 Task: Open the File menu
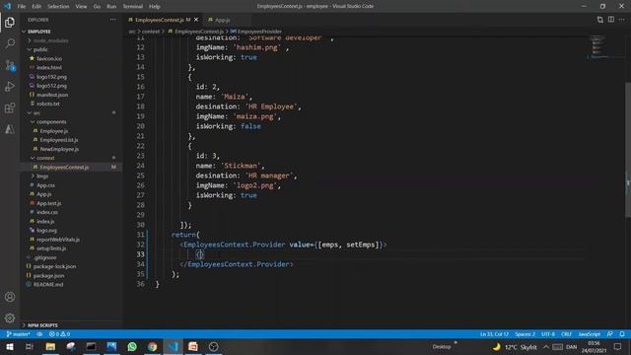click(22, 6)
